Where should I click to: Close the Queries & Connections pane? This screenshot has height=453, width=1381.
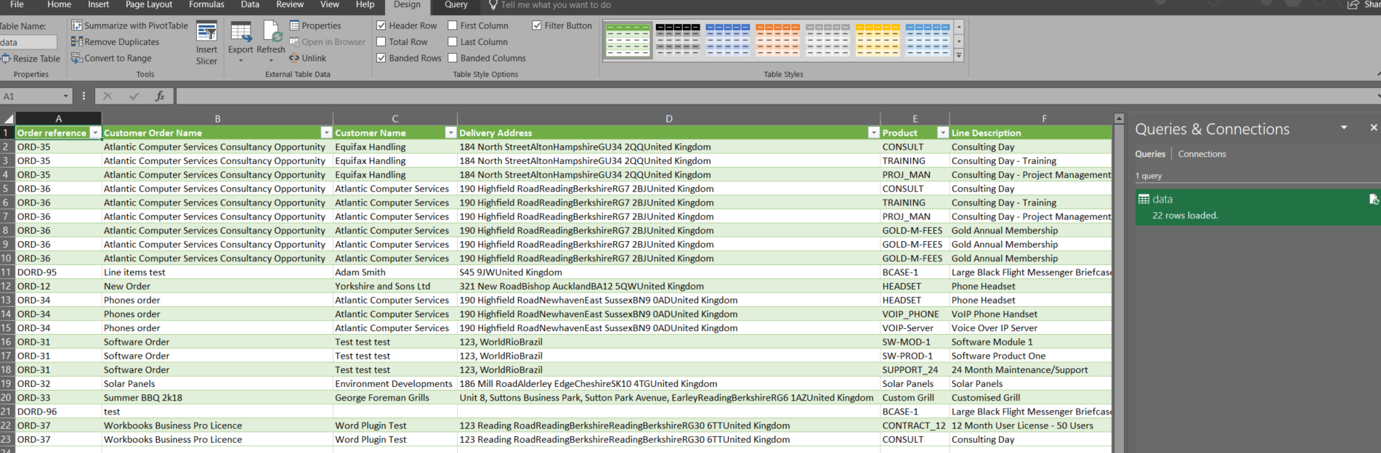(1373, 128)
